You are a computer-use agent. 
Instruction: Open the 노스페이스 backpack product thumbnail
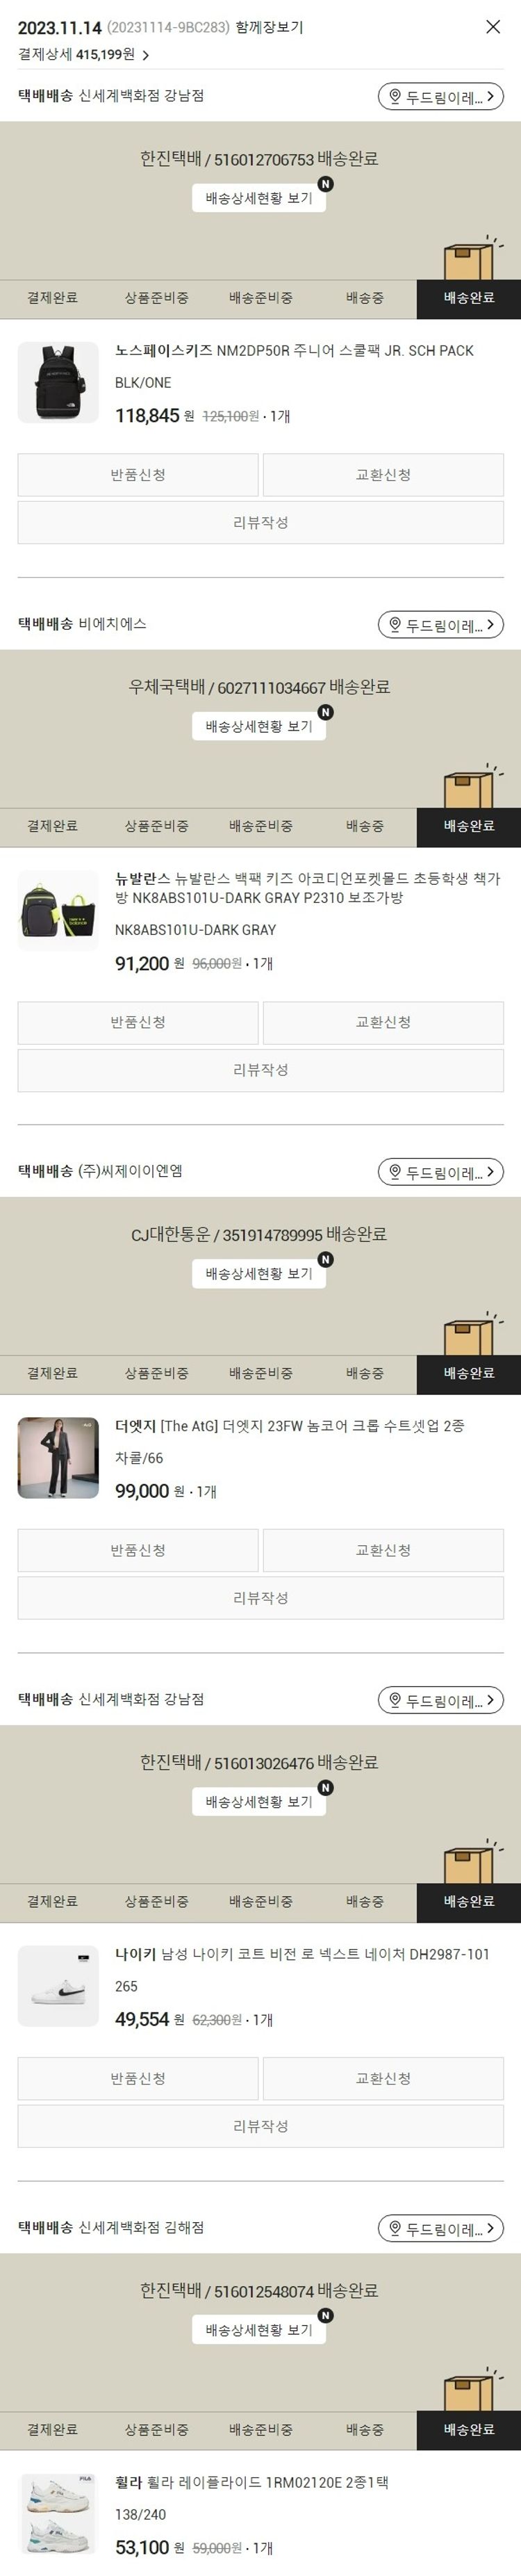[x=58, y=382]
